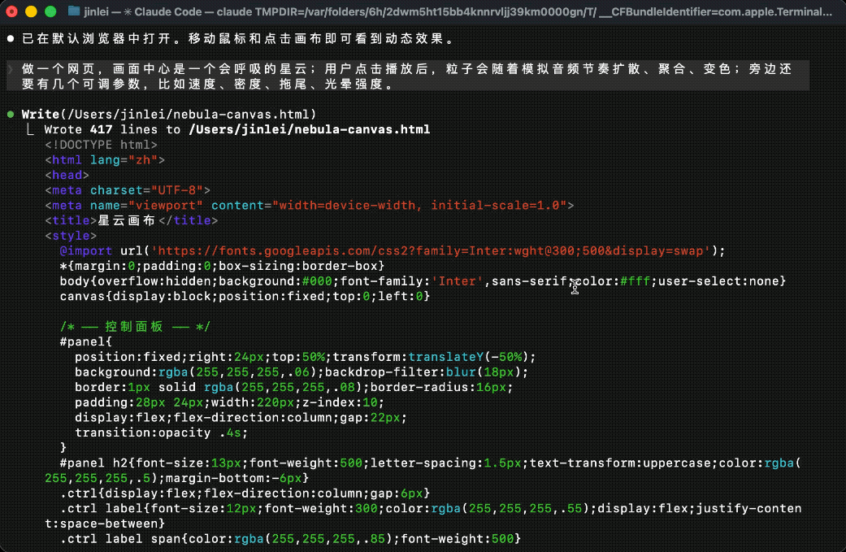
Task: Minimize the terminal using the yellow button
Action: point(32,11)
